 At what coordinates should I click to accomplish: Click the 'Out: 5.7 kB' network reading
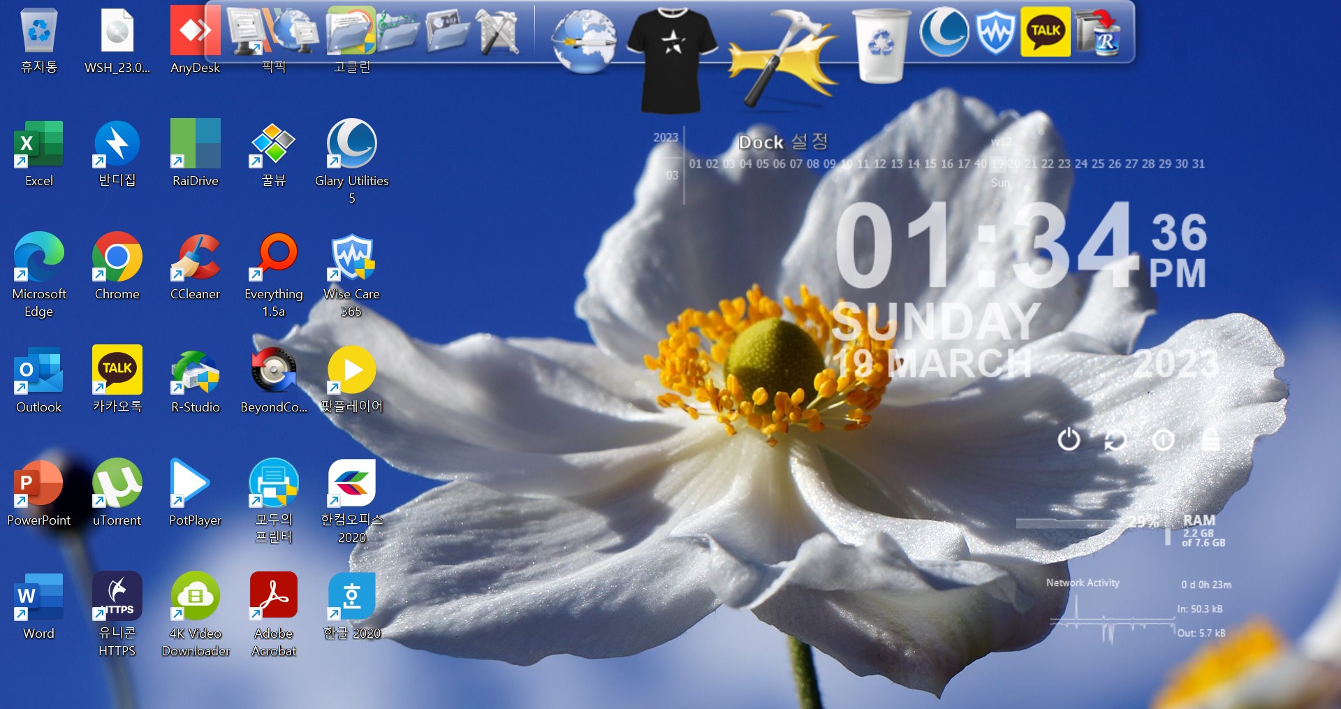[1201, 634]
